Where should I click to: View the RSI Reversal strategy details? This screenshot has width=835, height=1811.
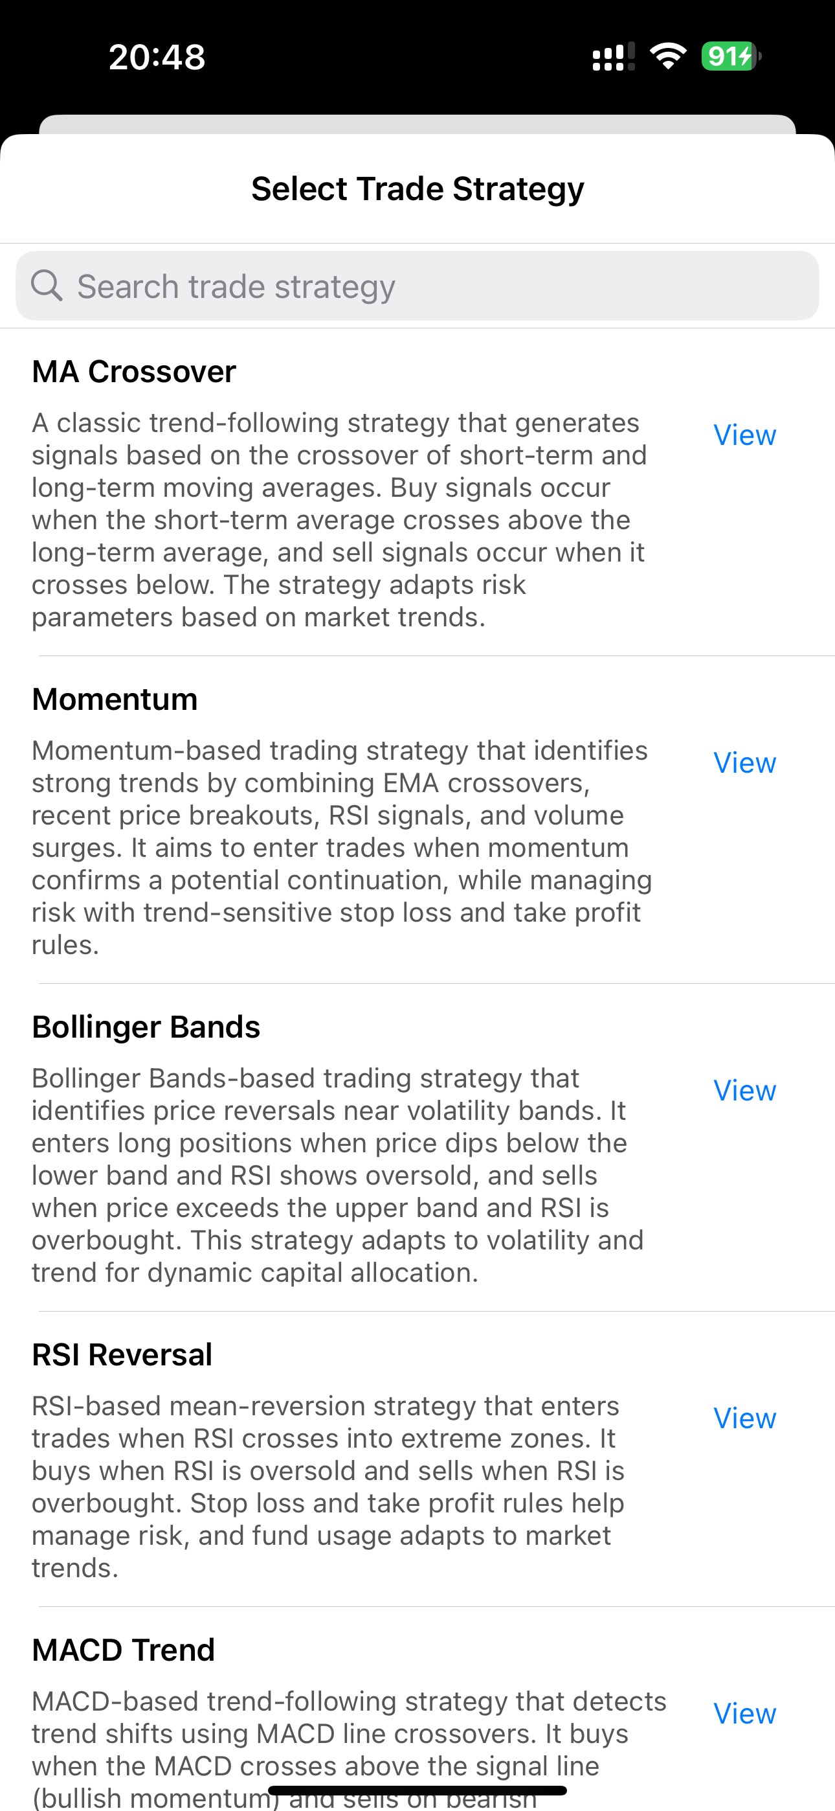tap(744, 1418)
